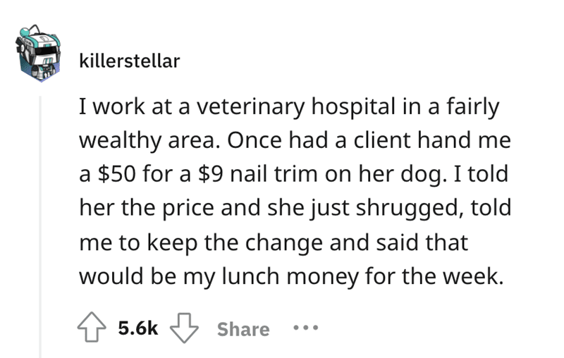Downvote the killerstellar comment
564x358 pixels.
point(186,328)
